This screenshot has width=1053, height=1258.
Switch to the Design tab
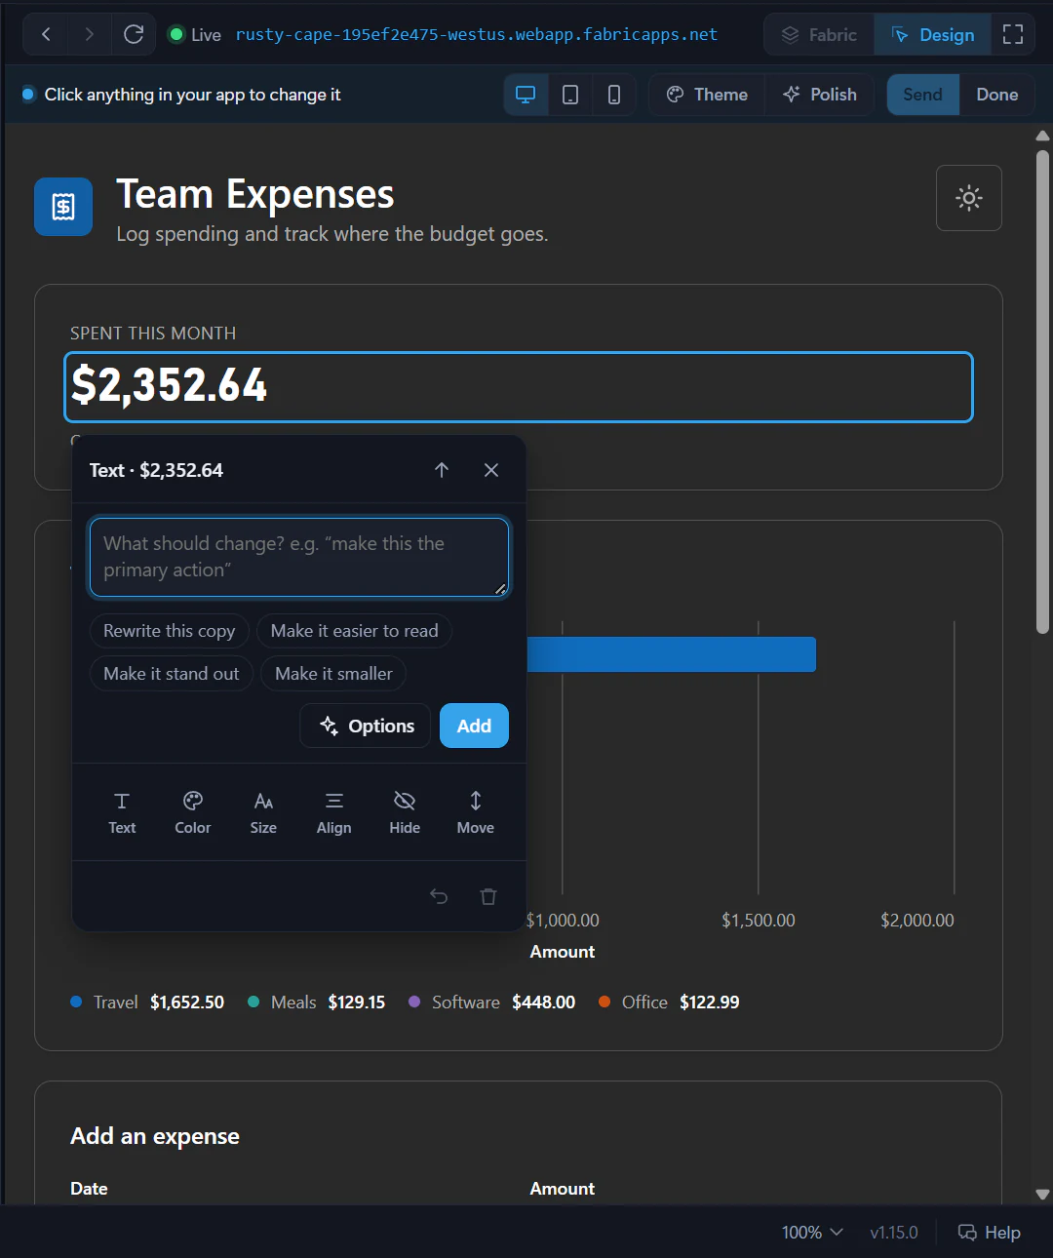(933, 35)
